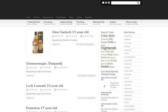Open Bruichladdich distillery link

click(x=130, y=106)
